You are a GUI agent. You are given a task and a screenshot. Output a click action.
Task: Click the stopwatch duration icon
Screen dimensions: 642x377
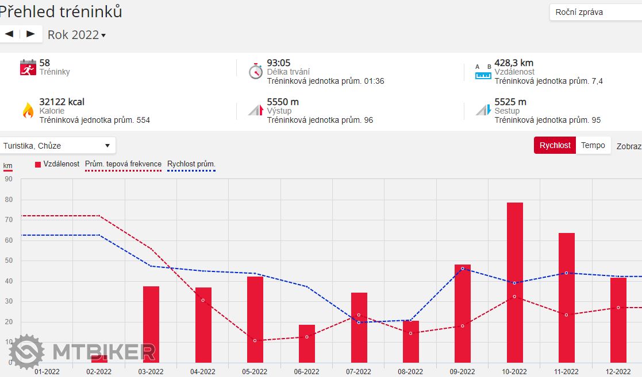pyautogui.click(x=256, y=71)
